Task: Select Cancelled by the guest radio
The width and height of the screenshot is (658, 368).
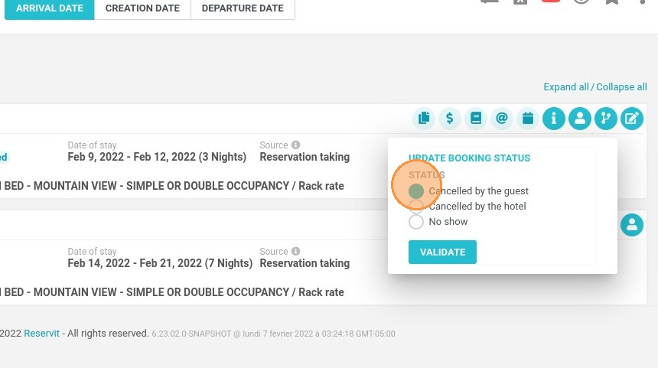Action: tap(416, 191)
